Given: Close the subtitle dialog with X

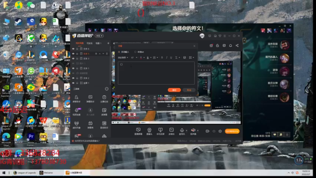Looking at the screenshot, I should tap(194, 46).
